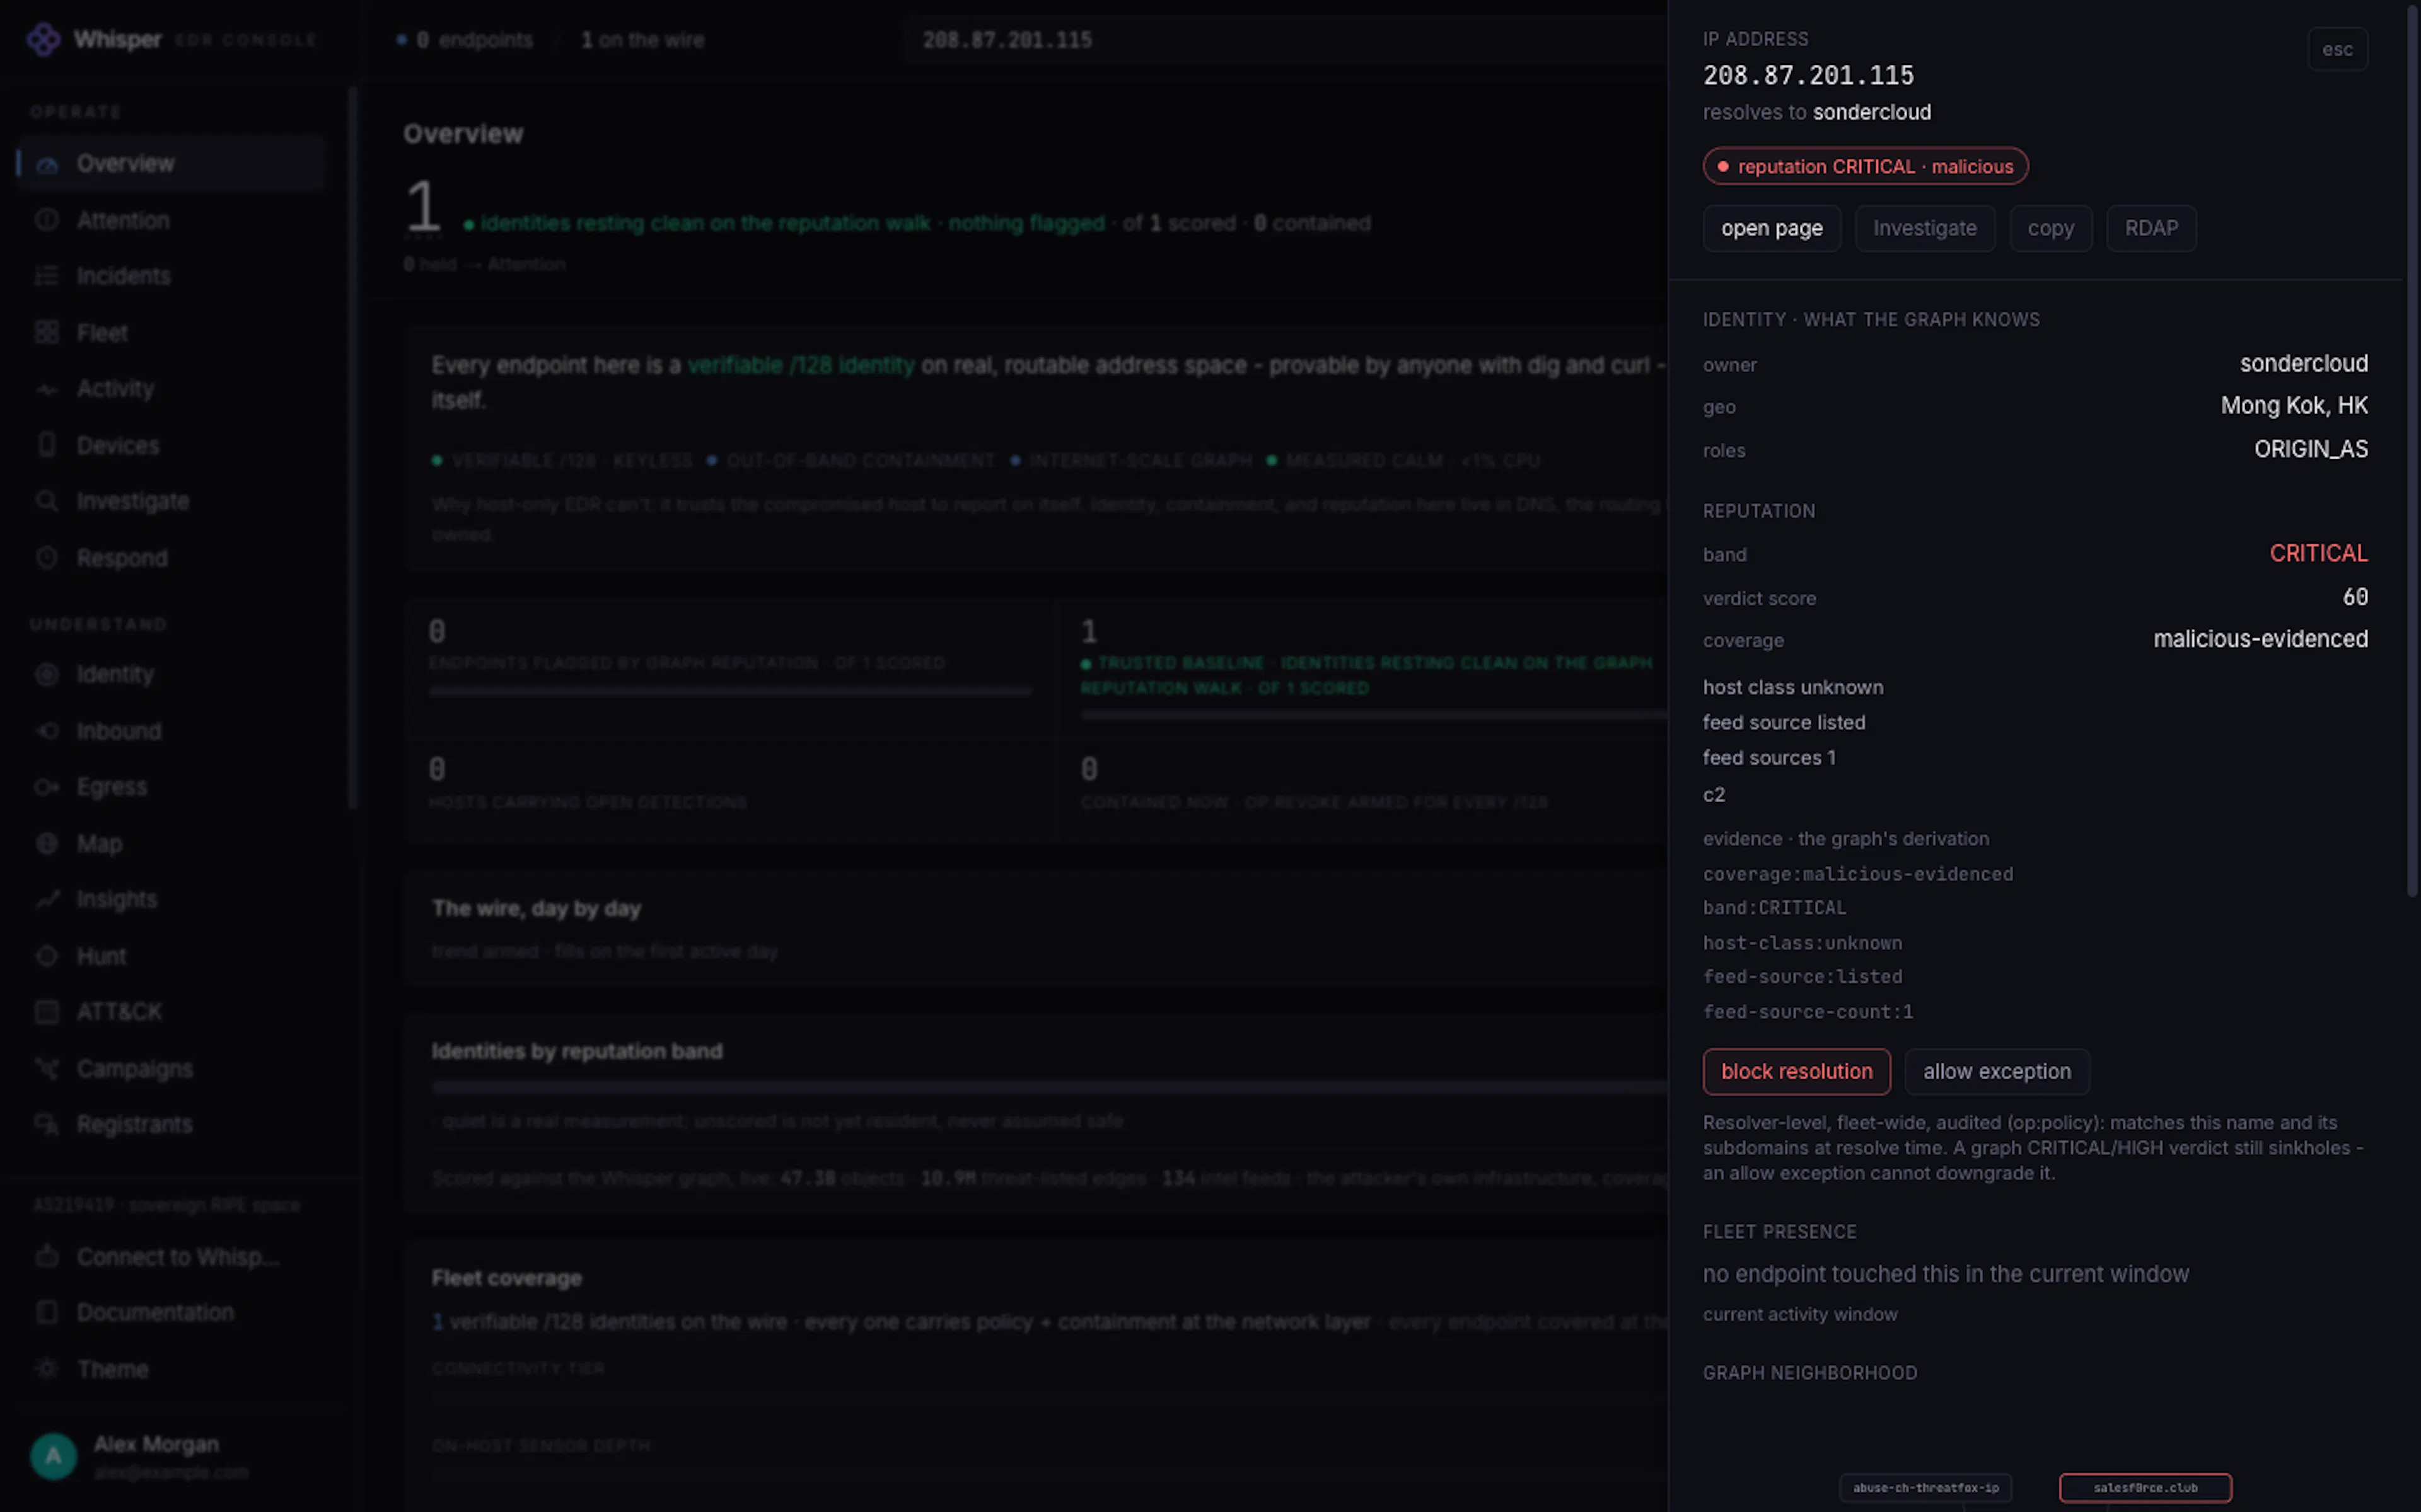Viewport: 2421px width, 1512px height.
Task: Switch to the Insights section
Action: click(171, 900)
